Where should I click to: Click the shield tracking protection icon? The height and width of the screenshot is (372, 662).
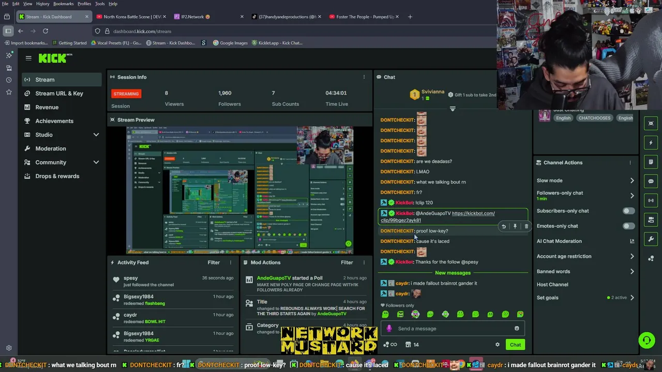(x=97, y=31)
